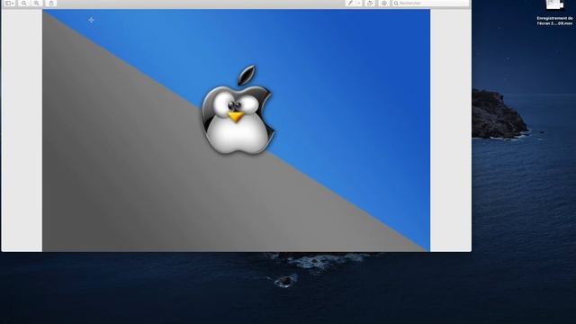The width and height of the screenshot is (576, 324).
Task: Show the Markup toolbar
Action: pyautogui.click(x=384, y=3)
